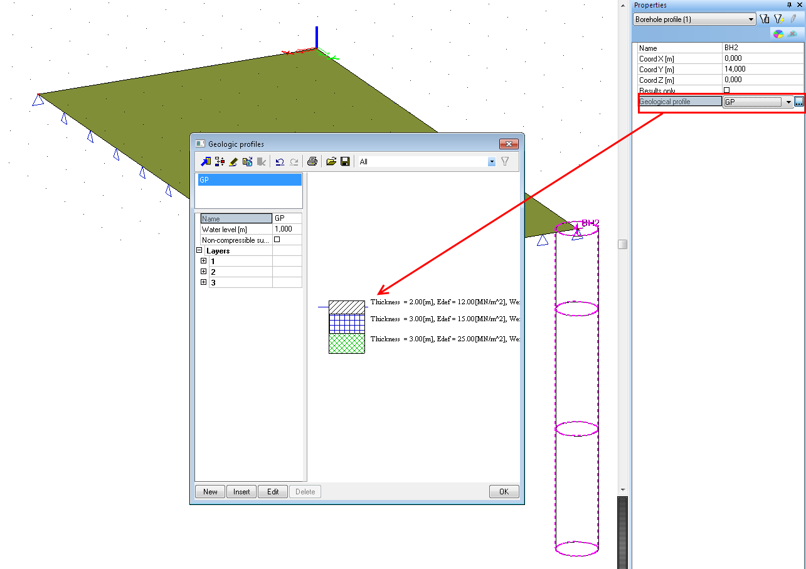Click the copy profile icon in dialog toolbar
This screenshot has height=569, width=806.
coord(247,162)
